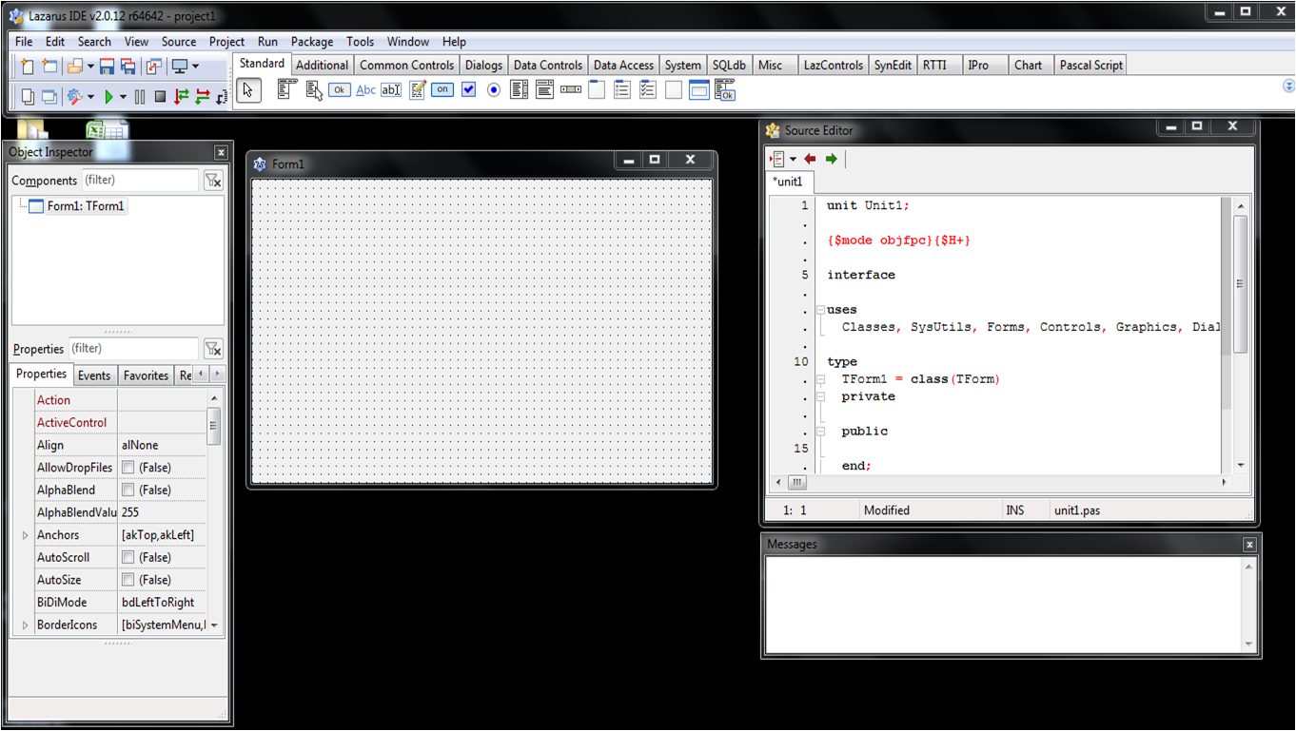Close the Messages panel
This screenshot has width=1296, height=731.
pos(1249,545)
